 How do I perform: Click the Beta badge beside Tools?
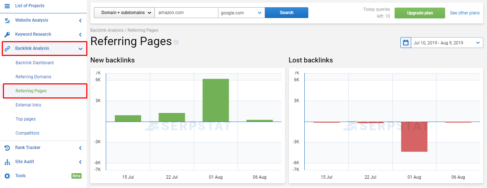[x=77, y=176]
